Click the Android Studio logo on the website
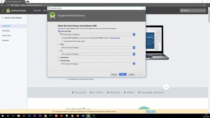The height and width of the screenshot is (118, 210). [x=8, y=10]
